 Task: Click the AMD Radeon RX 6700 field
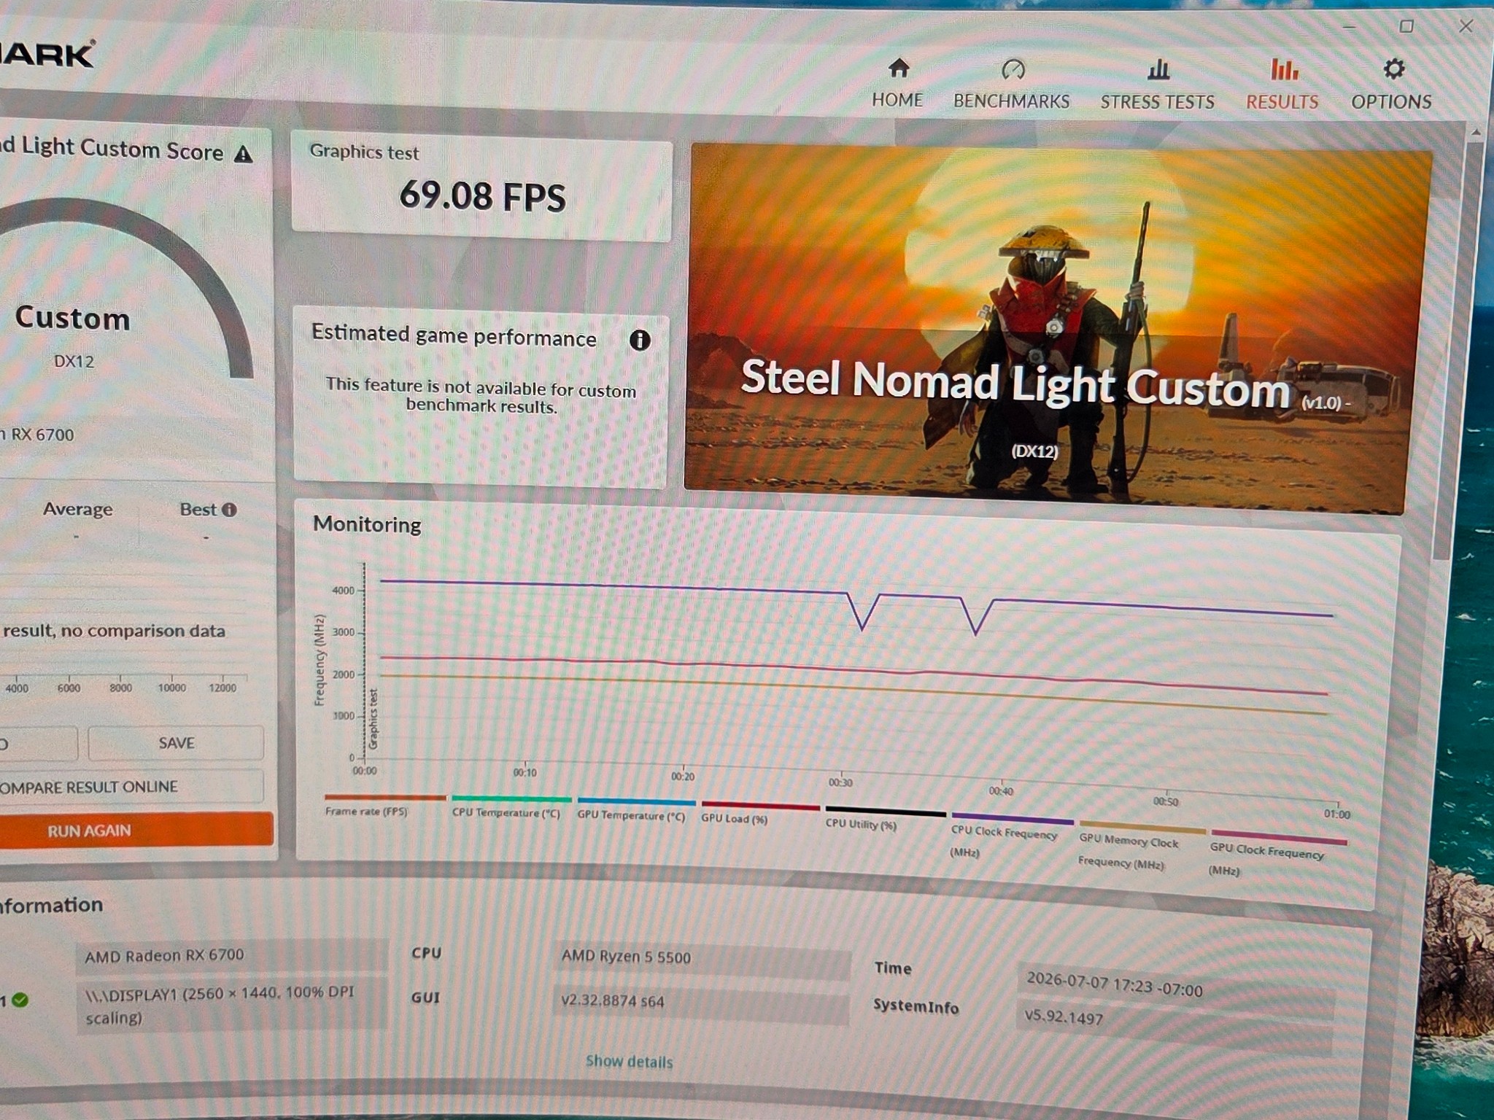tap(232, 957)
